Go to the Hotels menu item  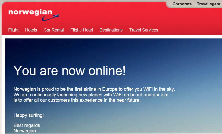(31, 30)
